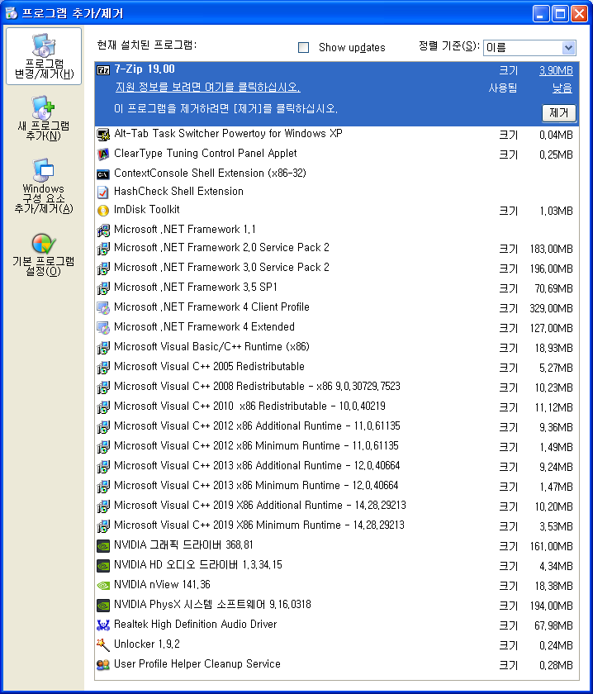The width and height of the screenshot is (593, 694).
Task: Click the NVIDIA HD 오디오 드라이버 icon
Action: point(103,566)
